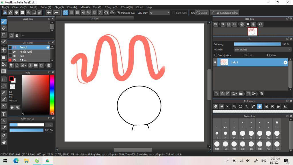Select the G Pen brush in list

tap(23, 60)
